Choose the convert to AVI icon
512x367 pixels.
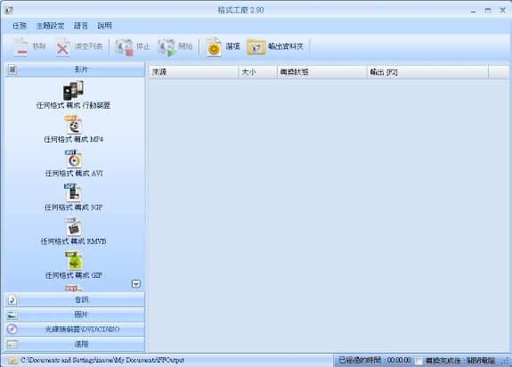coord(73,159)
